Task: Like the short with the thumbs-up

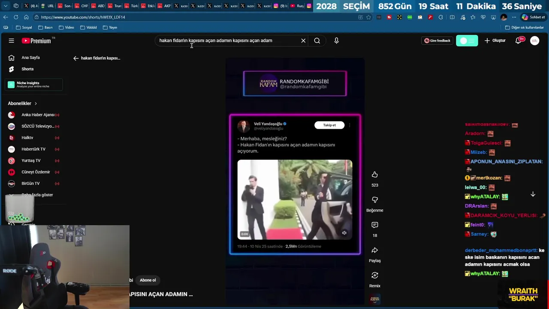Action: [375, 175]
